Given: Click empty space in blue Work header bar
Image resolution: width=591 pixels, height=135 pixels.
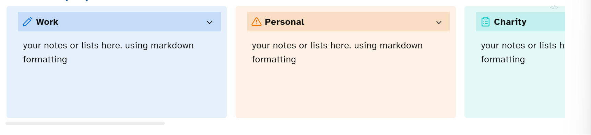Looking at the screenshot, I should 132,22.
